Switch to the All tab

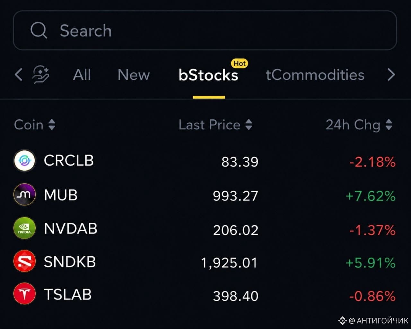82,75
